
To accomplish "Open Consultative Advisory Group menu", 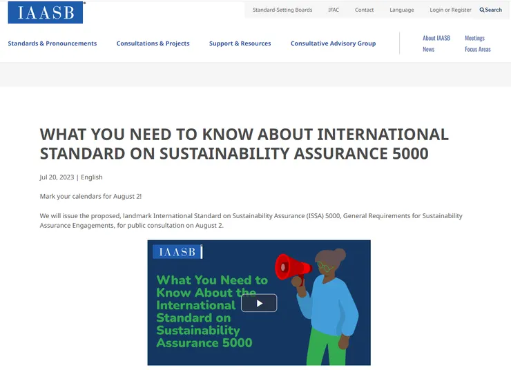I will [333, 43].
